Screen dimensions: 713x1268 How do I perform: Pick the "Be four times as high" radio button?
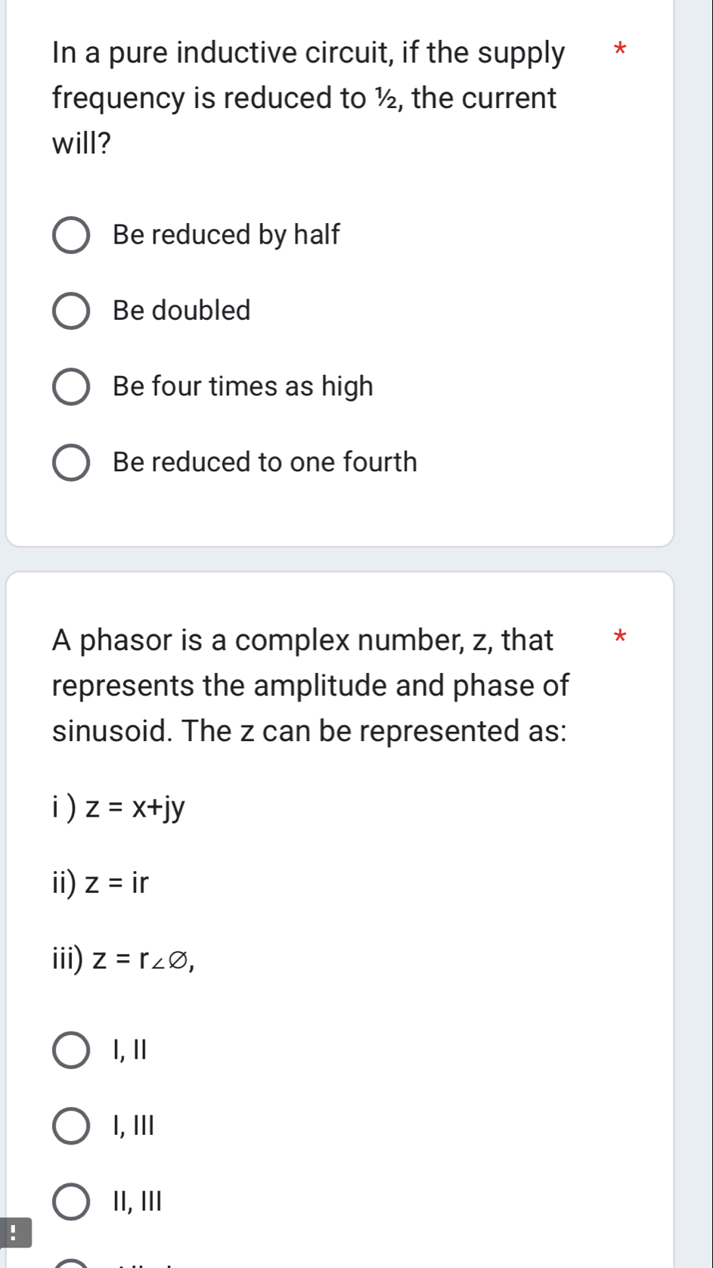pyautogui.click(x=71, y=386)
